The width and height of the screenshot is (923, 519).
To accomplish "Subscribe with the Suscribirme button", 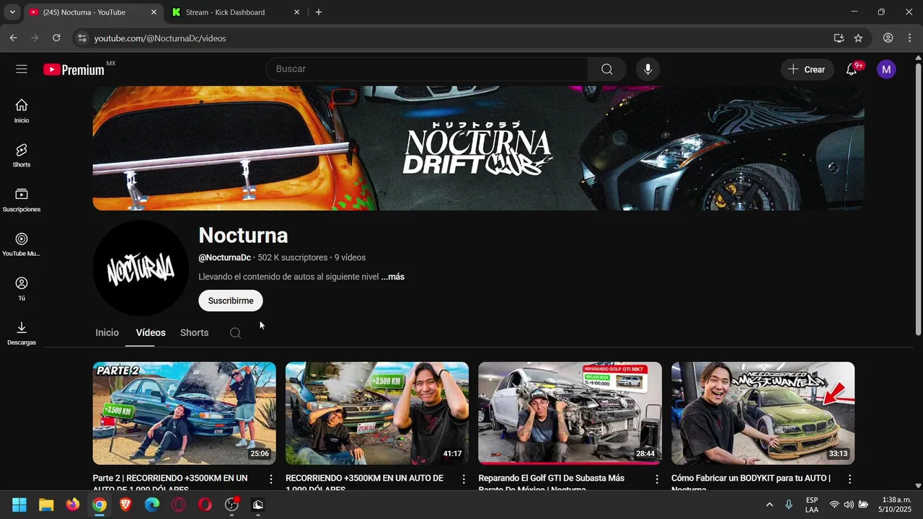I will point(231,301).
